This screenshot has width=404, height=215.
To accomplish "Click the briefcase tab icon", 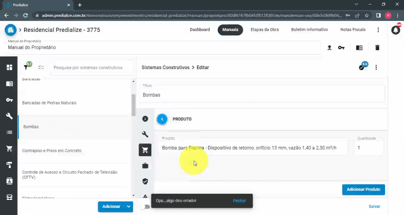I will point(145,166).
